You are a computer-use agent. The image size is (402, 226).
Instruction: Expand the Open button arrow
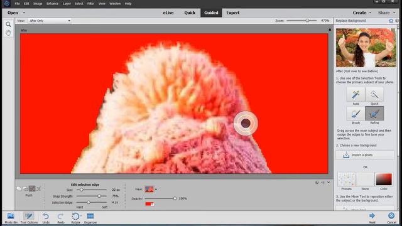point(24,13)
